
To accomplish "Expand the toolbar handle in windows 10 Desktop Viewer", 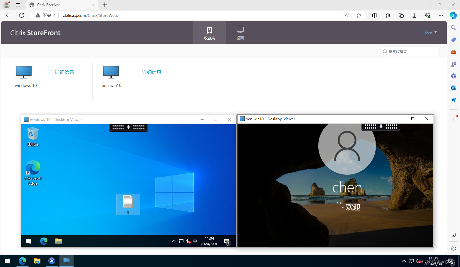I will [129, 127].
